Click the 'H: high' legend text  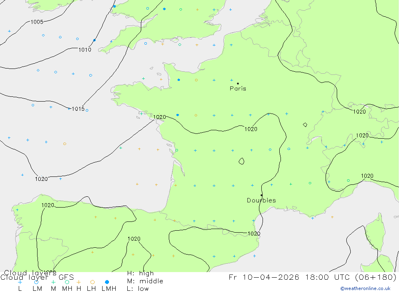click(140, 273)
